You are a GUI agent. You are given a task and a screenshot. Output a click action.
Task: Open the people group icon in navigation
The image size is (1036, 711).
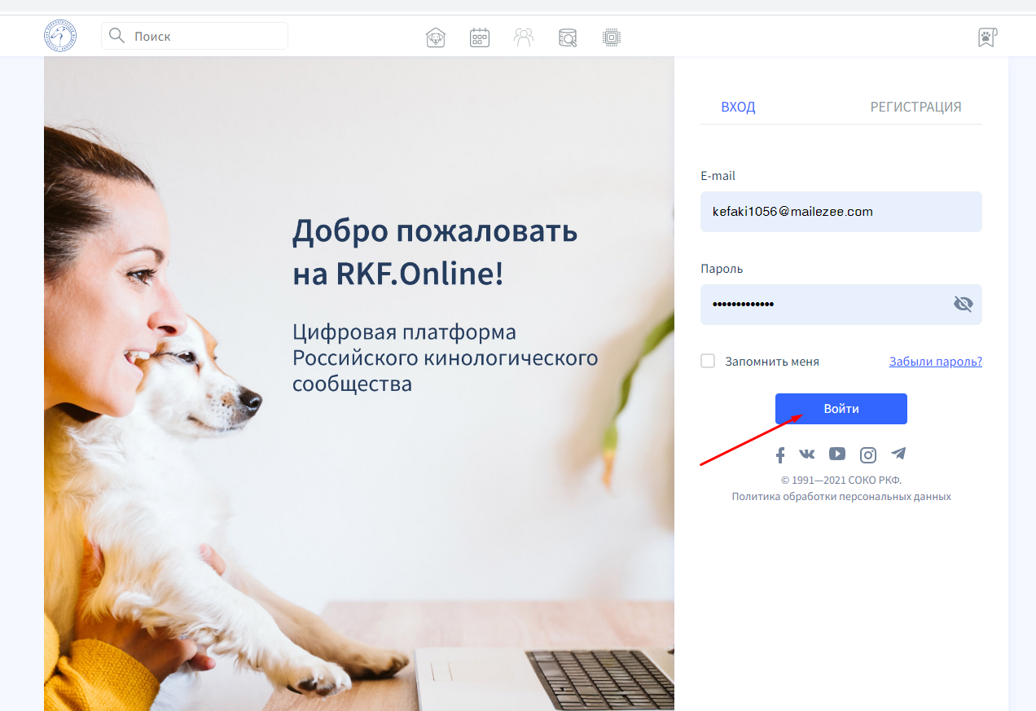(524, 37)
